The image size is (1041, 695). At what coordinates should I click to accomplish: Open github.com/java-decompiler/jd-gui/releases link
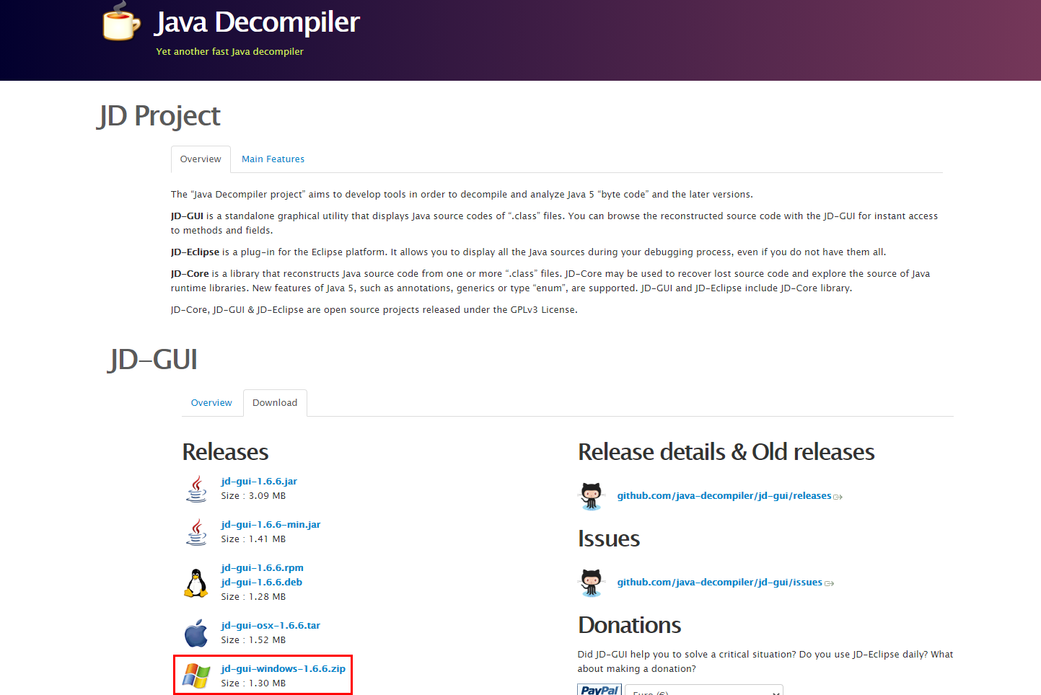(724, 495)
